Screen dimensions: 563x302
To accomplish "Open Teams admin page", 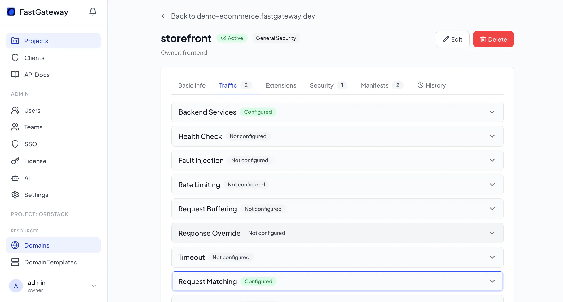I will pyautogui.click(x=53, y=127).
